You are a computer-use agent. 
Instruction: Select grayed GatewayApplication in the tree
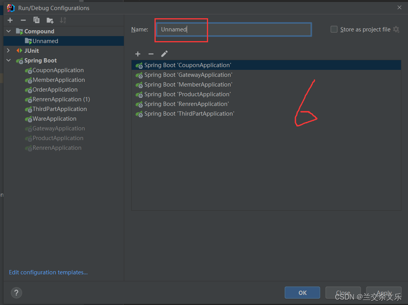(x=59, y=128)
